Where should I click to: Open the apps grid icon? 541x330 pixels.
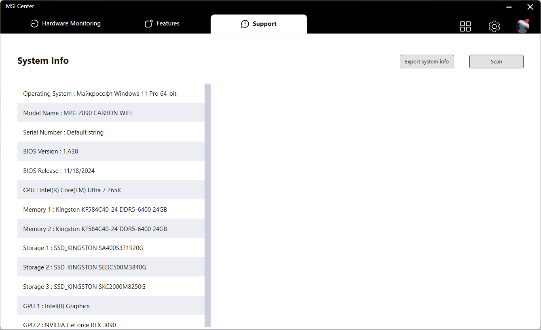point(465,26)
